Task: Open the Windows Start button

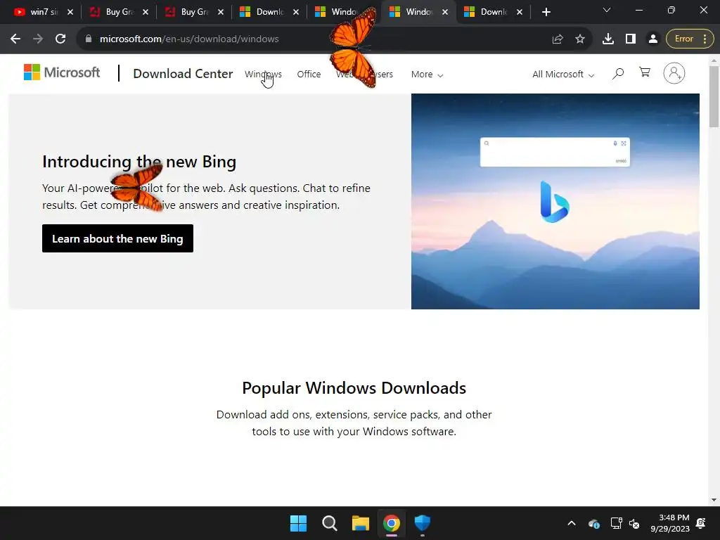Action: 298,523
